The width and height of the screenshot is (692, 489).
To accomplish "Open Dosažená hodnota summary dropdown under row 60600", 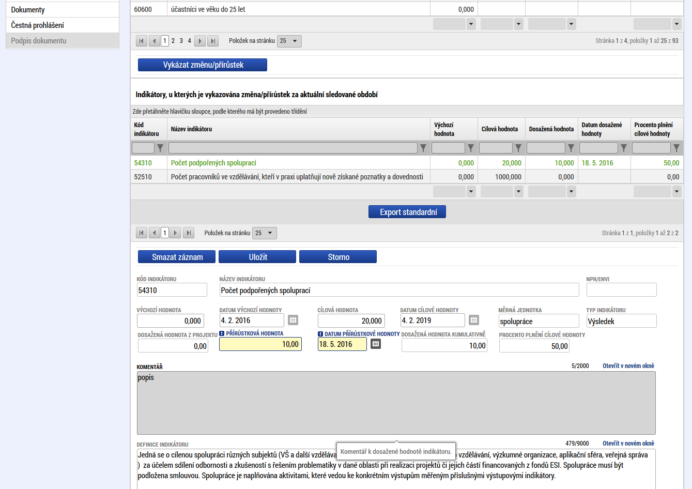I will pos(571,24).
